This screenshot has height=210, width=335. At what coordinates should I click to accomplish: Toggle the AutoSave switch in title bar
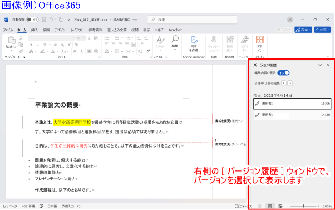(x=32, y=19)
